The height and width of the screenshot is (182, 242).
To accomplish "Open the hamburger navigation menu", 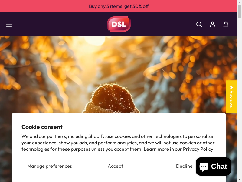I will 9,24.
